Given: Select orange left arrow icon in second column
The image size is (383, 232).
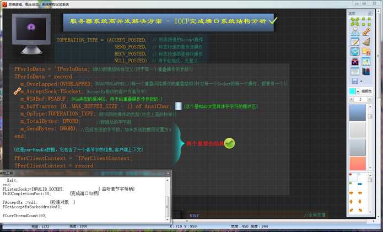Looking at the screenshot, I should [x=360, y=193].
